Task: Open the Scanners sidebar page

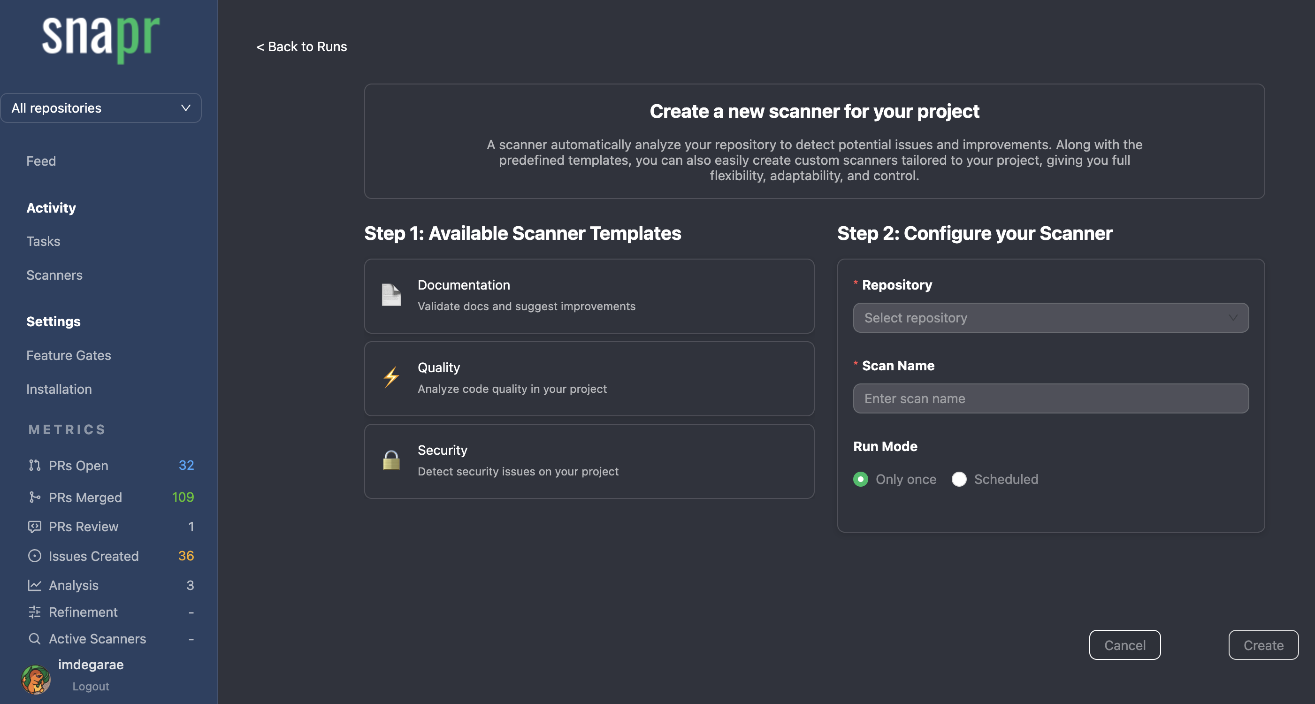Action: [x=54, y=275]
